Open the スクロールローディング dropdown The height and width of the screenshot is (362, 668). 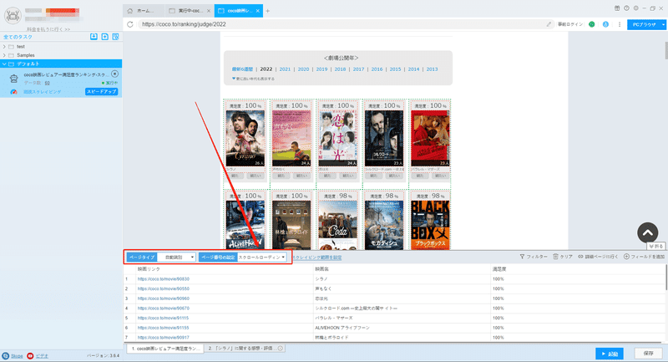point(261,257)
